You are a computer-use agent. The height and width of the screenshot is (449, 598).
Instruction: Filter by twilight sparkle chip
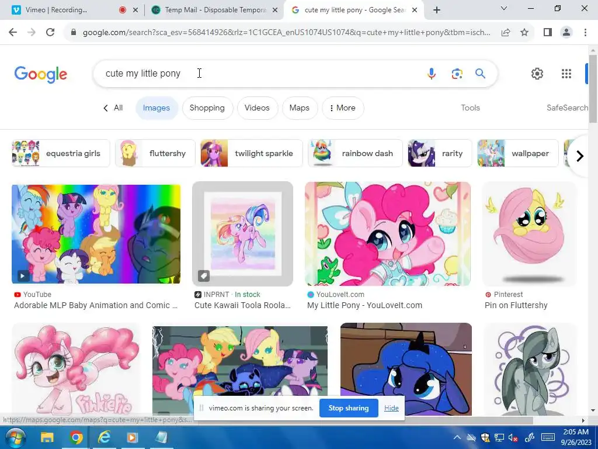[x=252, y=154]
